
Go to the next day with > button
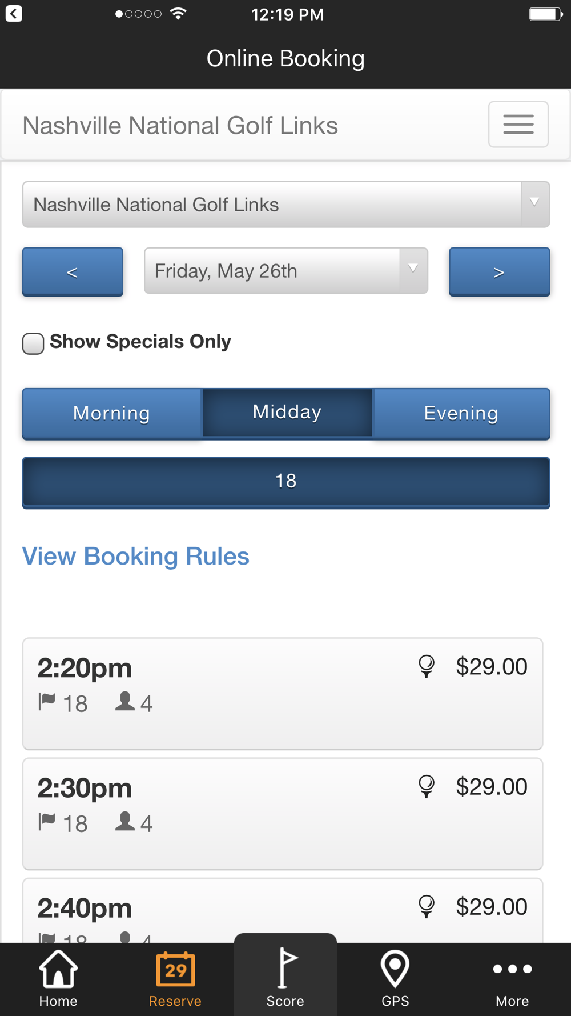500,272
